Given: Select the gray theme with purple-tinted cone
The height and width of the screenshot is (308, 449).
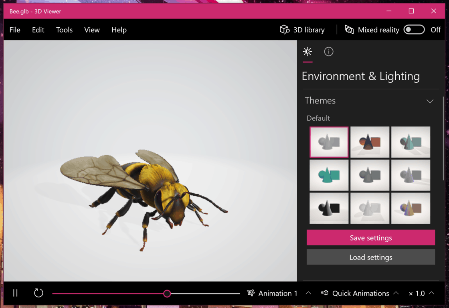Looking at the screenshot, I should coord(411,175).
